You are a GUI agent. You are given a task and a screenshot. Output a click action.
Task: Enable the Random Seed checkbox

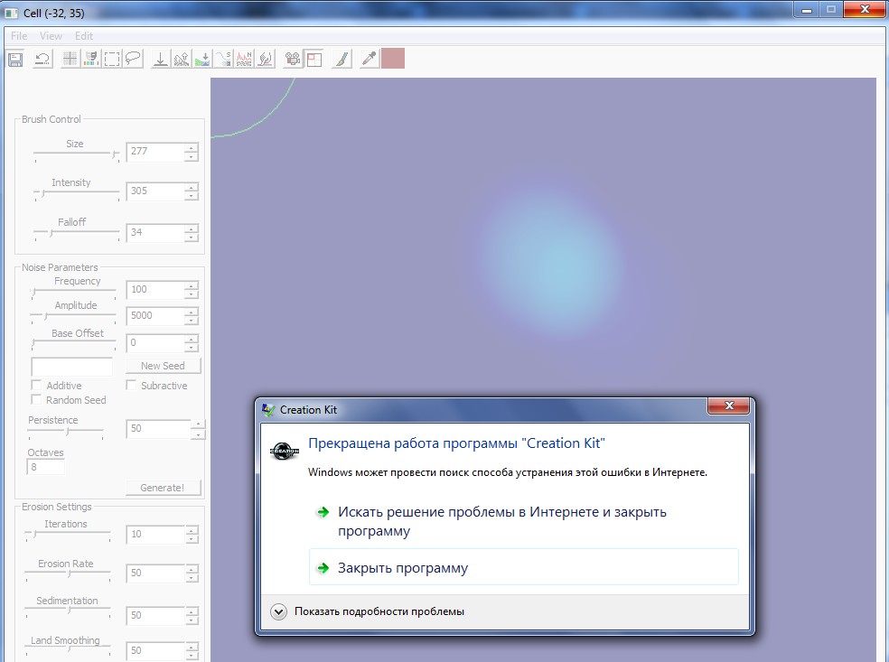coord(36,399)
